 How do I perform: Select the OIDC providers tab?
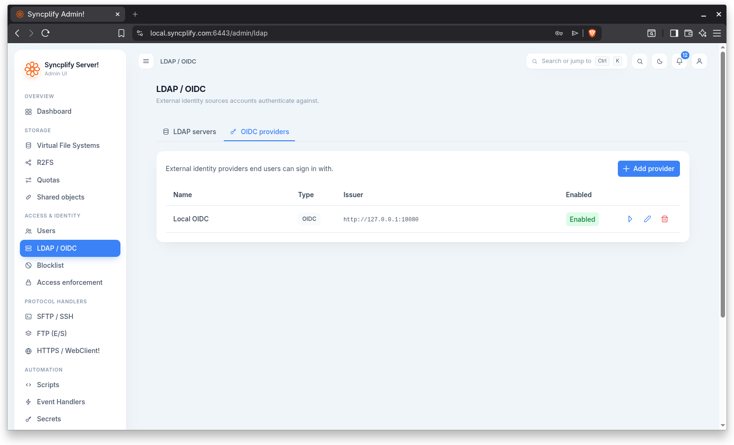pos(259,132)
